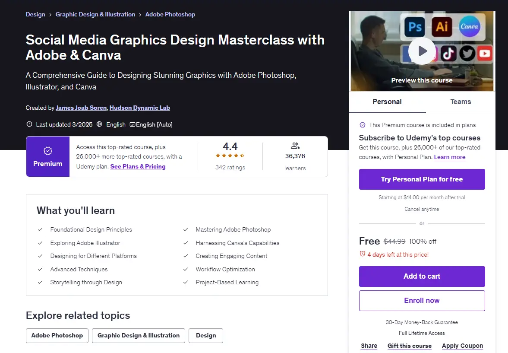Open See Plans & Pricing link
508x353 pixels.
[x=138, y=166]
